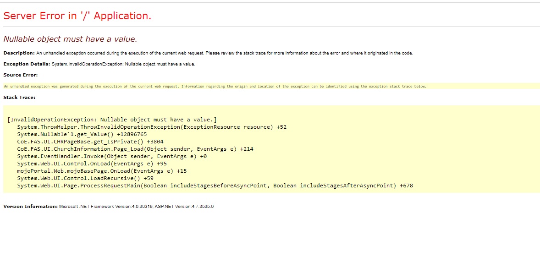
Task: Click the 'System.Web.UI.Control.LoadRecursive()' stack line
Action: tap(85, 178)
